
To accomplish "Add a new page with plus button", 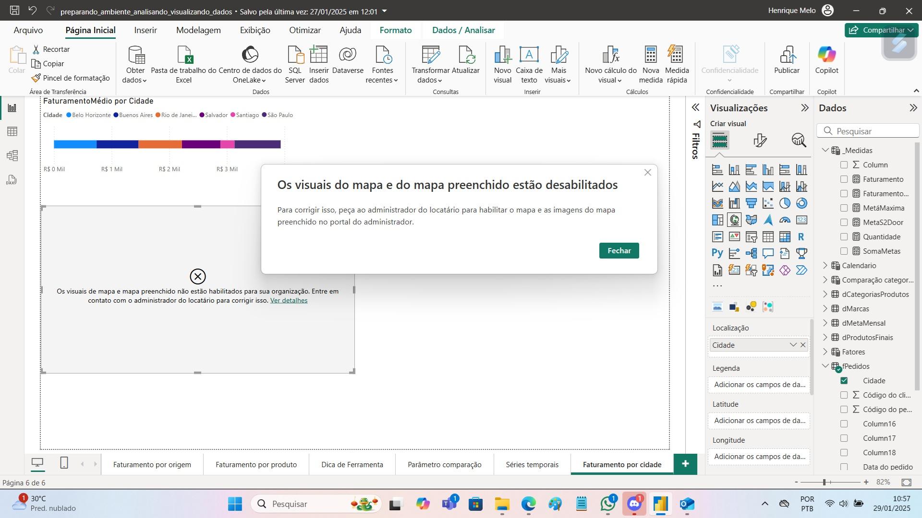I will click(685, 464).
